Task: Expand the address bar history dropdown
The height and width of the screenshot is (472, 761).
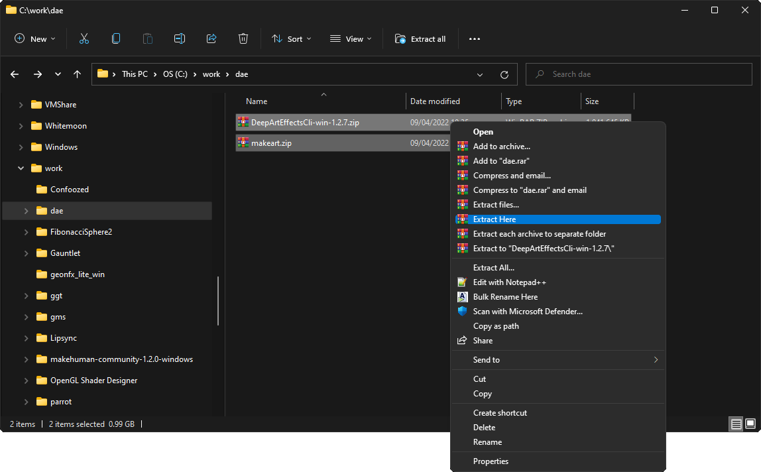Action: (479, 74)
